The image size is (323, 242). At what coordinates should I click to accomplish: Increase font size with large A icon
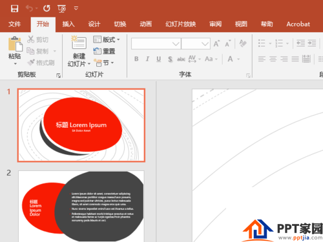click(x=216, y=44)
